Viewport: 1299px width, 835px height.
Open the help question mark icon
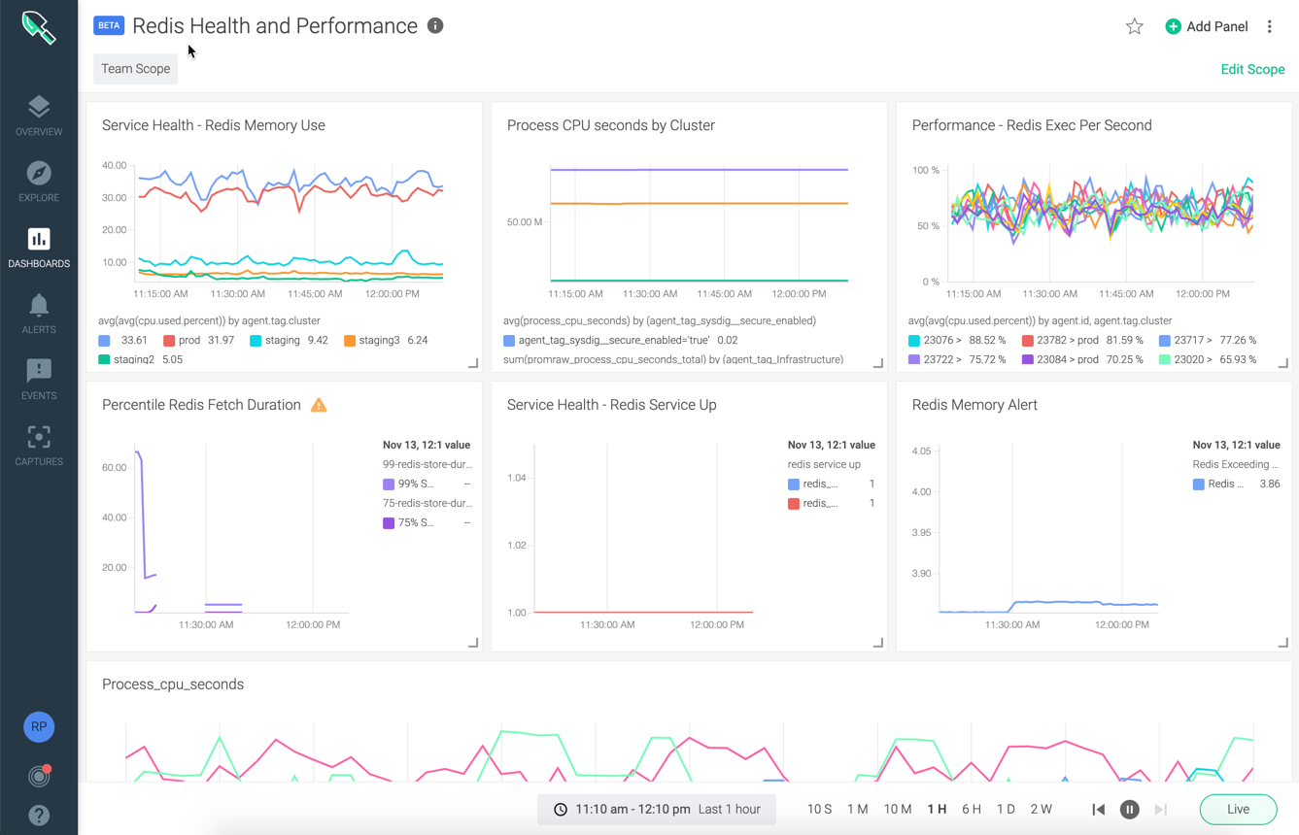click(x=39, y=816)
